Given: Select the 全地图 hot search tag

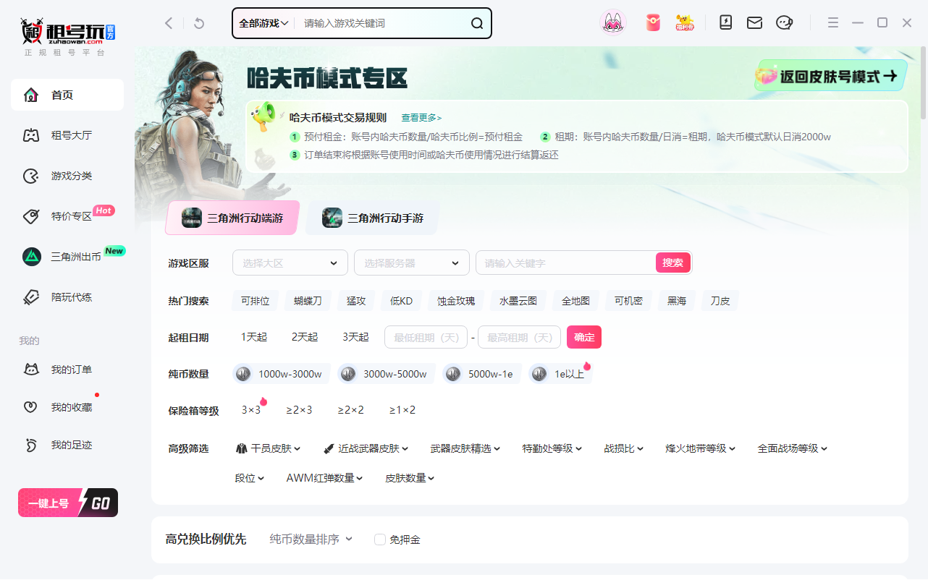Looking at the screenshot, I should pos(576,301).
